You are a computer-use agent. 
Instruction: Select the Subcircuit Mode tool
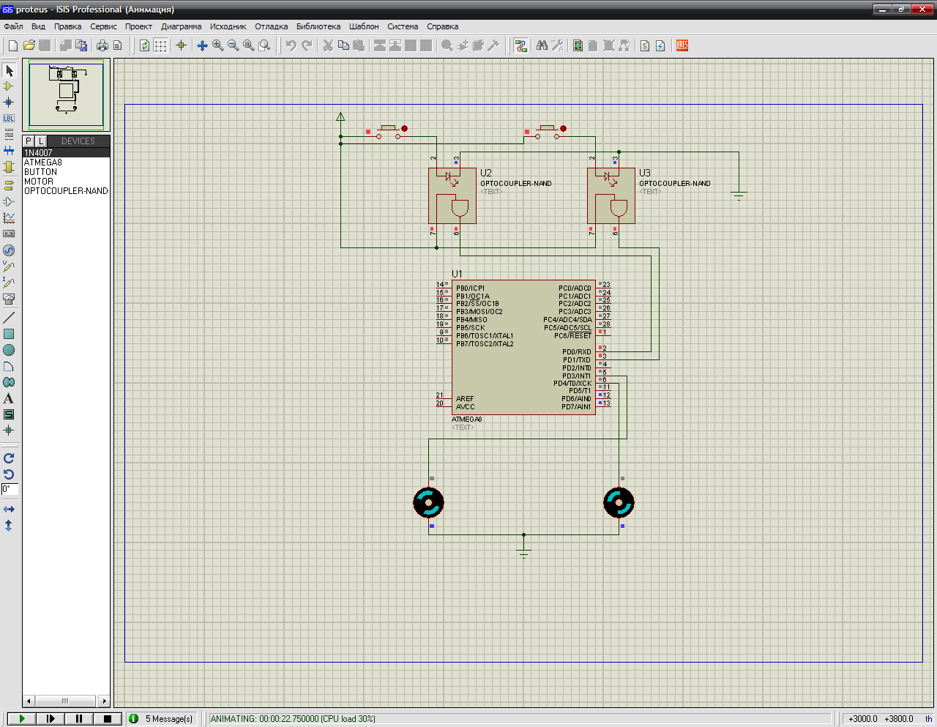coord(9,167)
